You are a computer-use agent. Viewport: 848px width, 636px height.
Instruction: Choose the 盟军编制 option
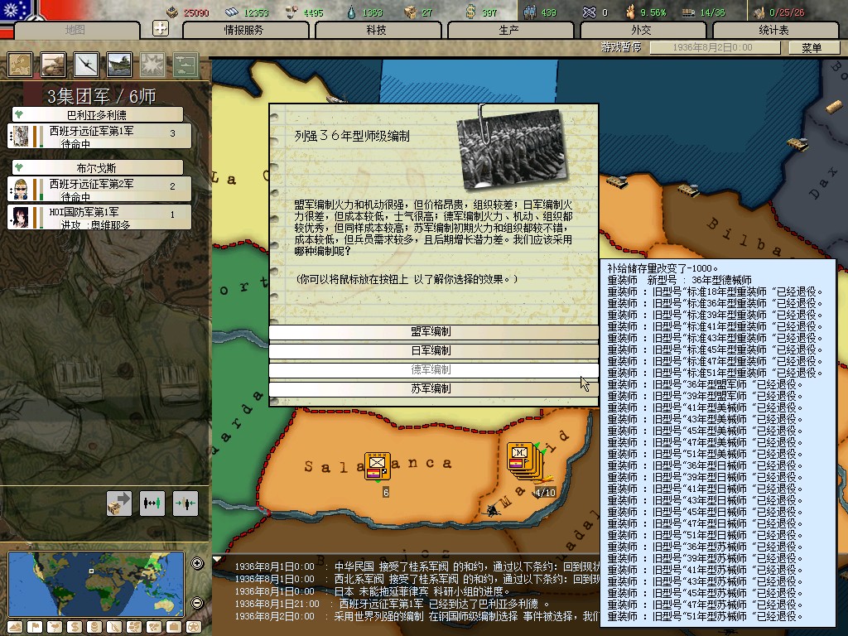pos(432,331)
